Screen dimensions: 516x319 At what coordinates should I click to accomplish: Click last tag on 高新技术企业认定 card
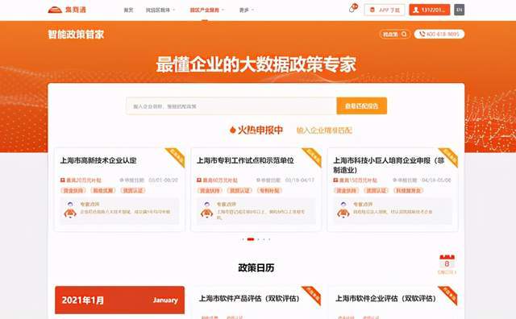click(133, 191)
